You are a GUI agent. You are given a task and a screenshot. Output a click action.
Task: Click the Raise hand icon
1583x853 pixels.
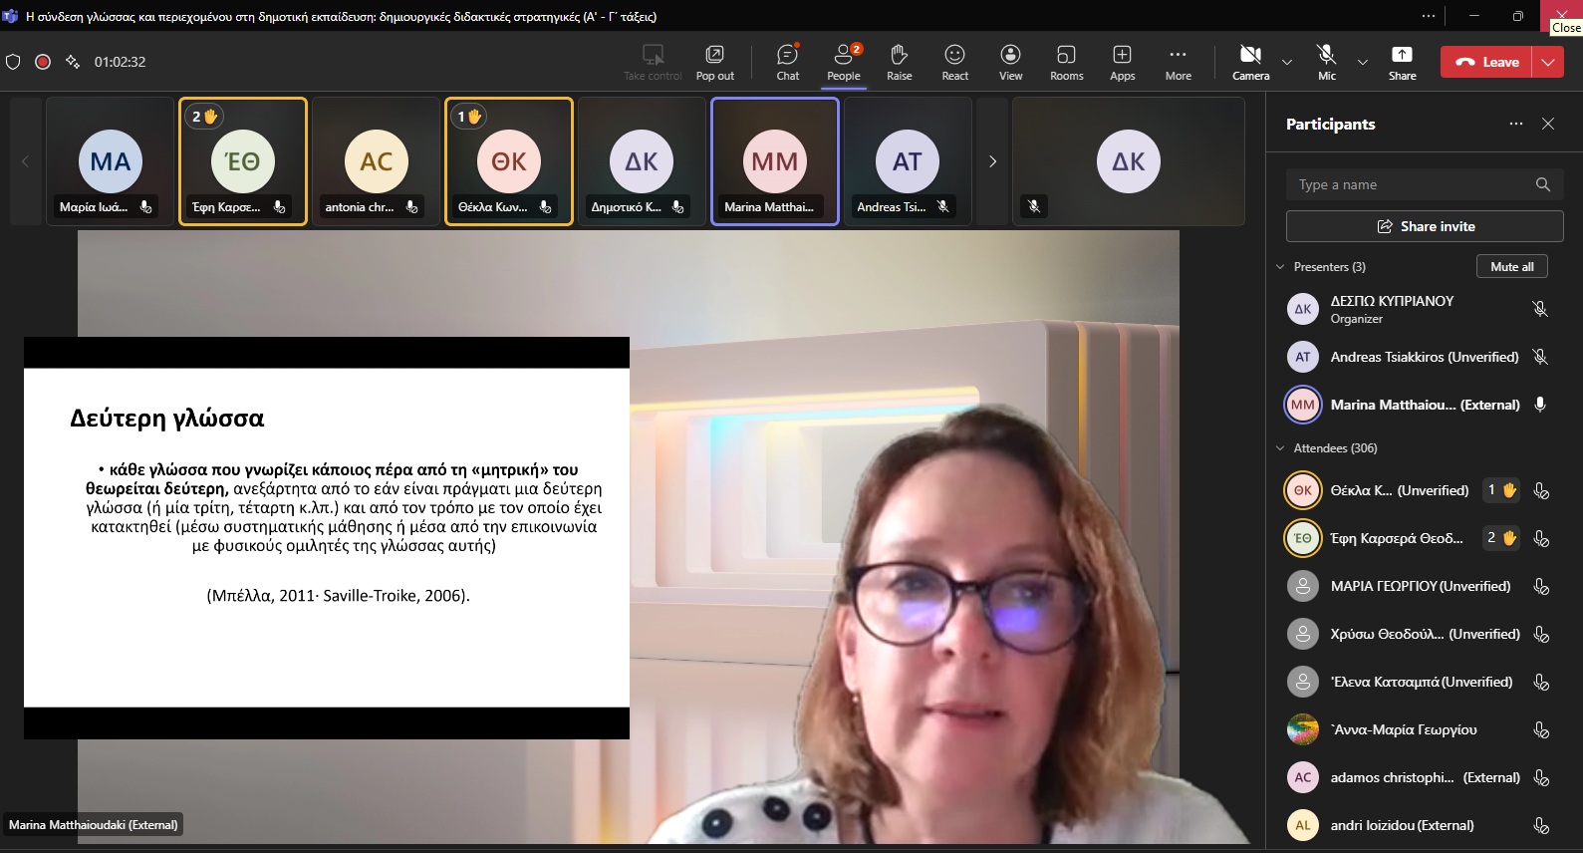point(899,62)
